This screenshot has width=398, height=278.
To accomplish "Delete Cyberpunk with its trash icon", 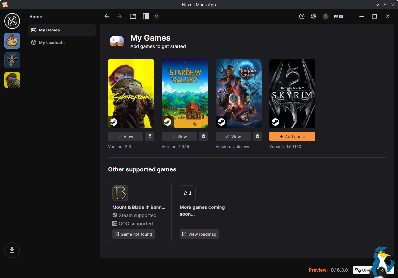I will pos(150,136).
